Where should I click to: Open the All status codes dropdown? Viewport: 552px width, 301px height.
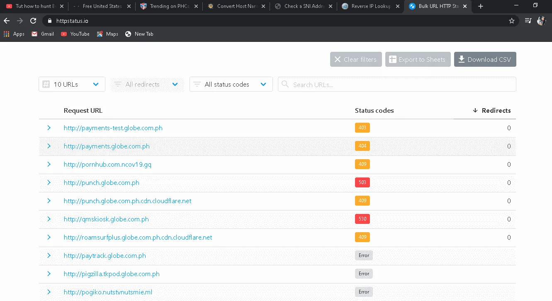tap(231, 84)
